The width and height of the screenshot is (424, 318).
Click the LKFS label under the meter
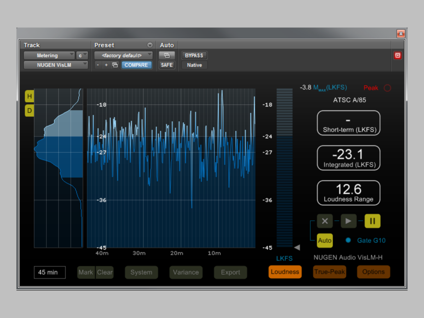point(284,258)
